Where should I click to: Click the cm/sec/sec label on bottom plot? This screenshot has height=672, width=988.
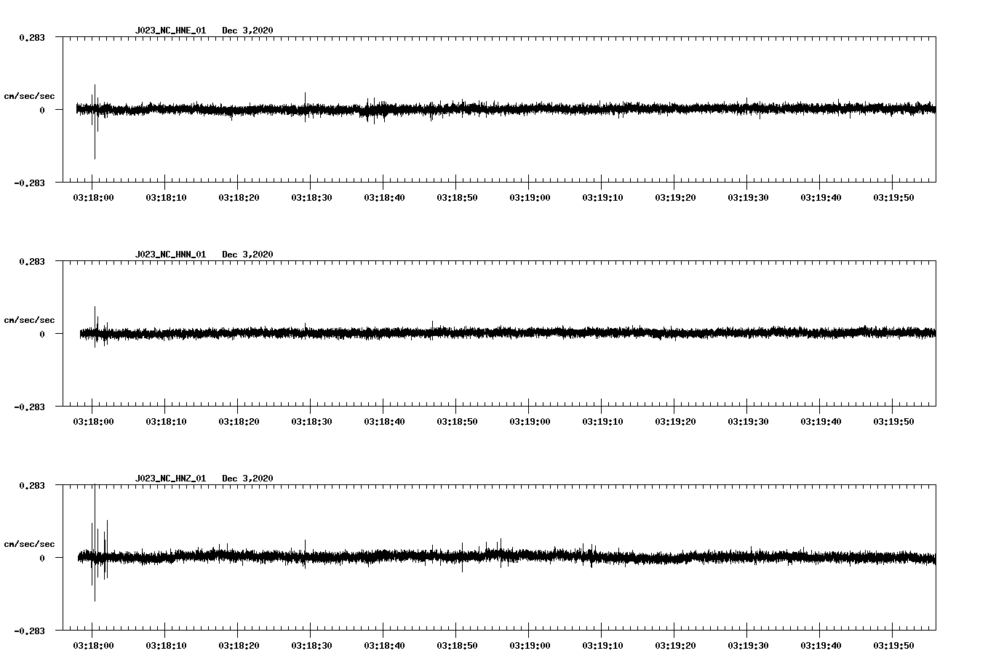tap(30, 543)
